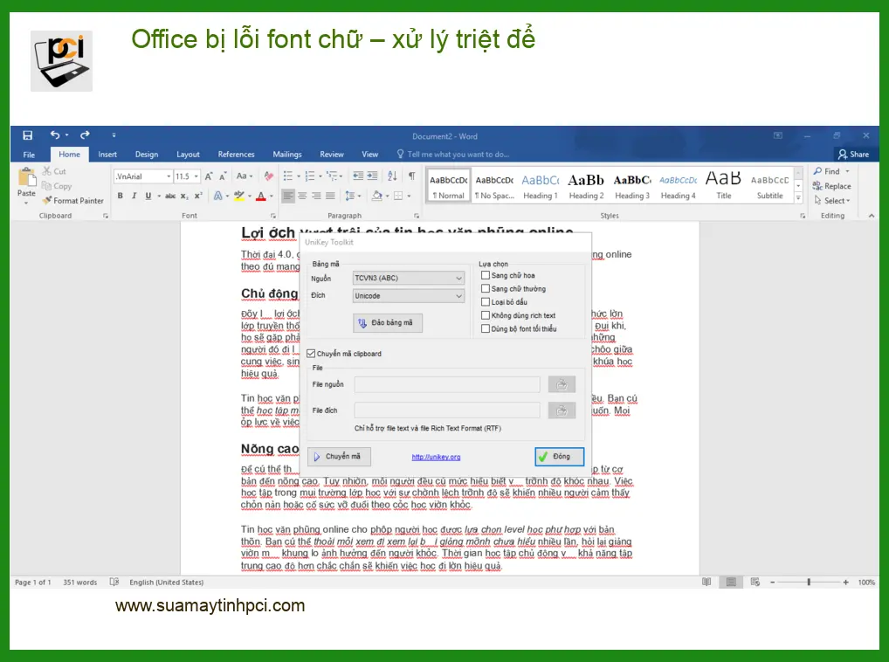Redo the action in Quick Access toolbar

click(x=85, y=134)
